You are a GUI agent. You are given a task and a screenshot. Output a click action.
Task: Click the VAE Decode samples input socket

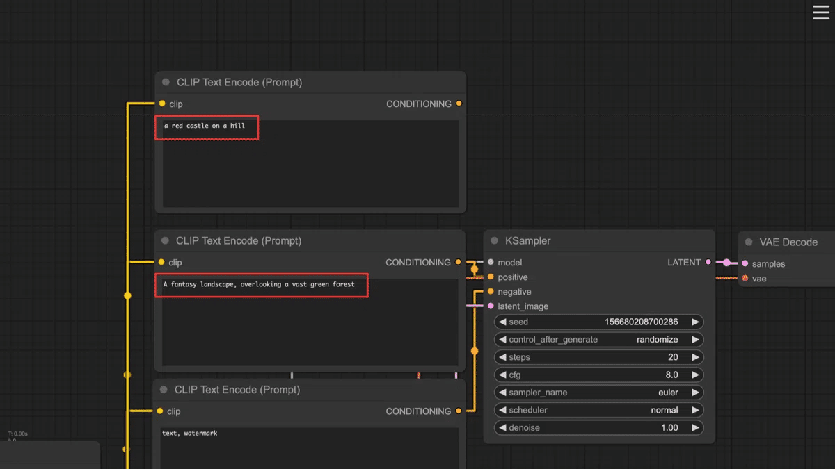coord(745,264)
